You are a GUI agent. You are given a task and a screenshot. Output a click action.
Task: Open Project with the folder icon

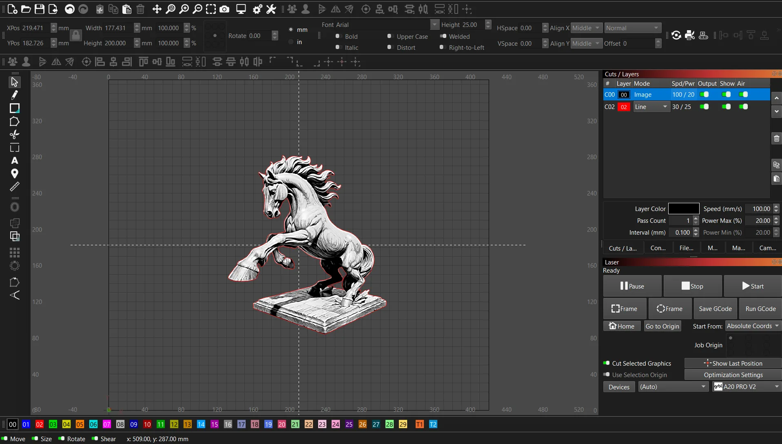coord(26,9)
